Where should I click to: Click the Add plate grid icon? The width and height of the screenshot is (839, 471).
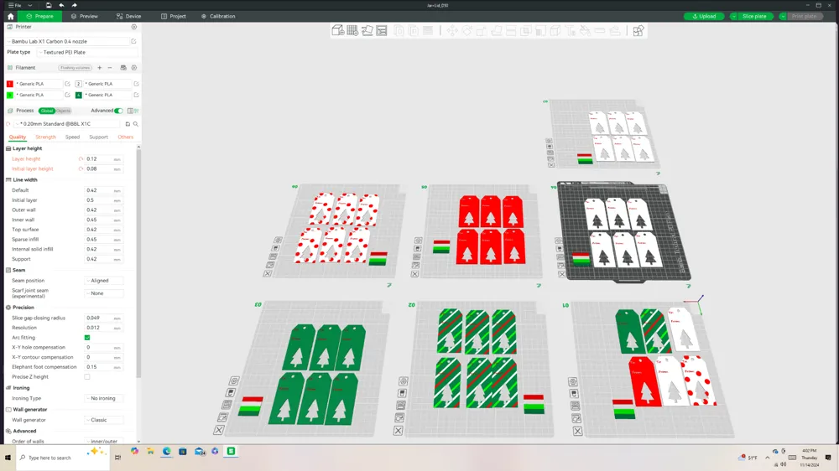point(352,30)
